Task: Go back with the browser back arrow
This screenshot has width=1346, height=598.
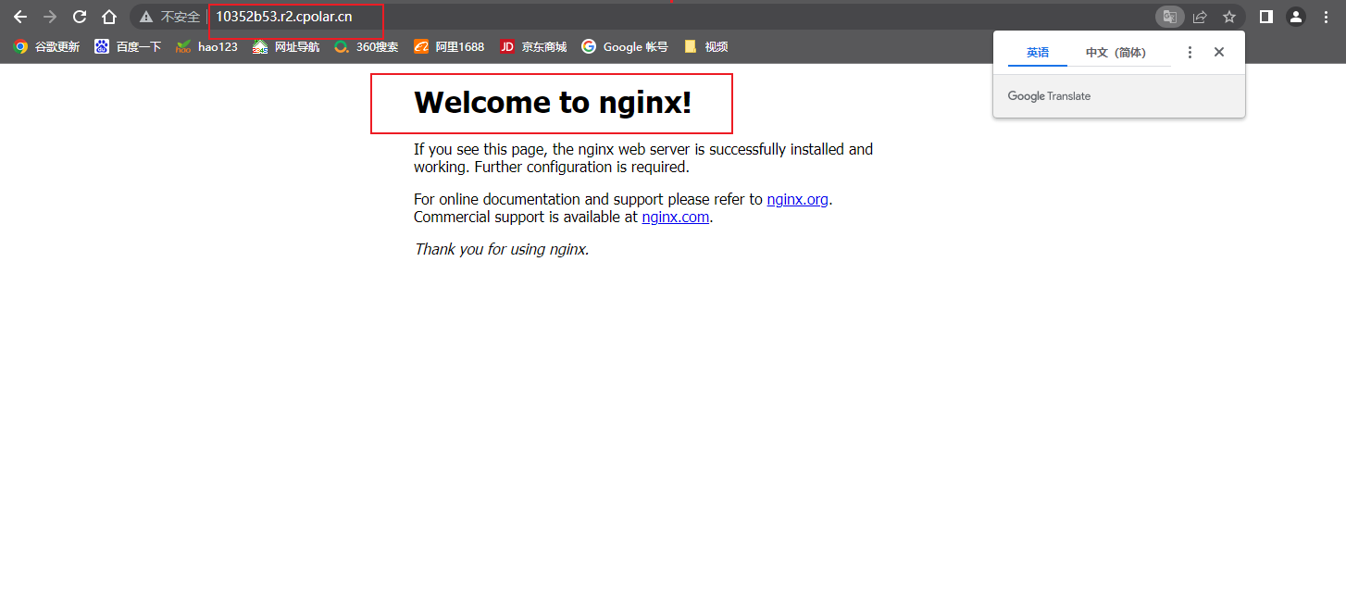Action: coord(20,17)
